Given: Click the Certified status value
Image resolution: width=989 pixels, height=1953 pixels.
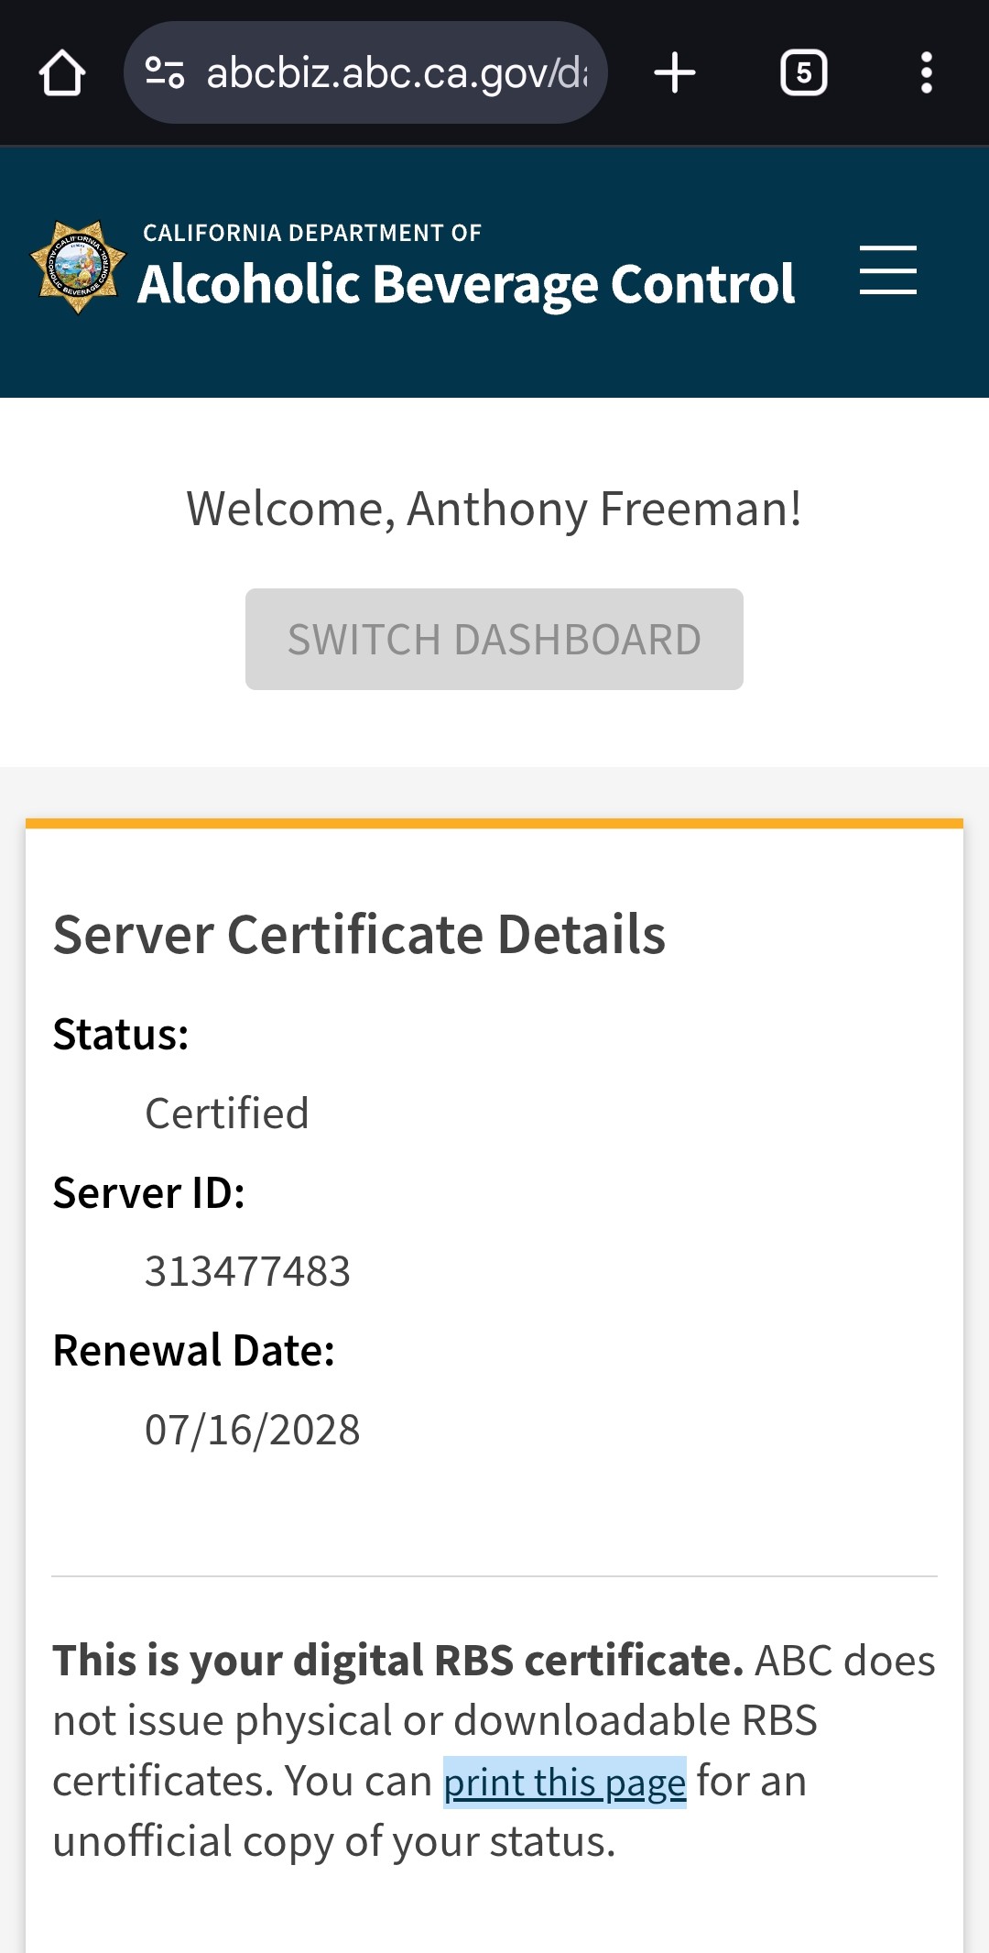Looking at the screenshot, I should click(x=226, y=1114).
